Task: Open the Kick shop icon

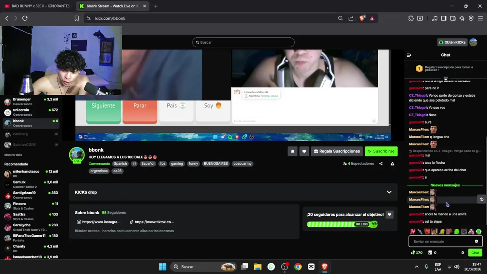Action: (x=430, y=253)
